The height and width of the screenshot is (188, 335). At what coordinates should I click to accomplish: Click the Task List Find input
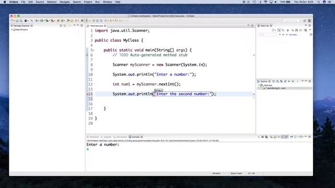tap(268, 35)
